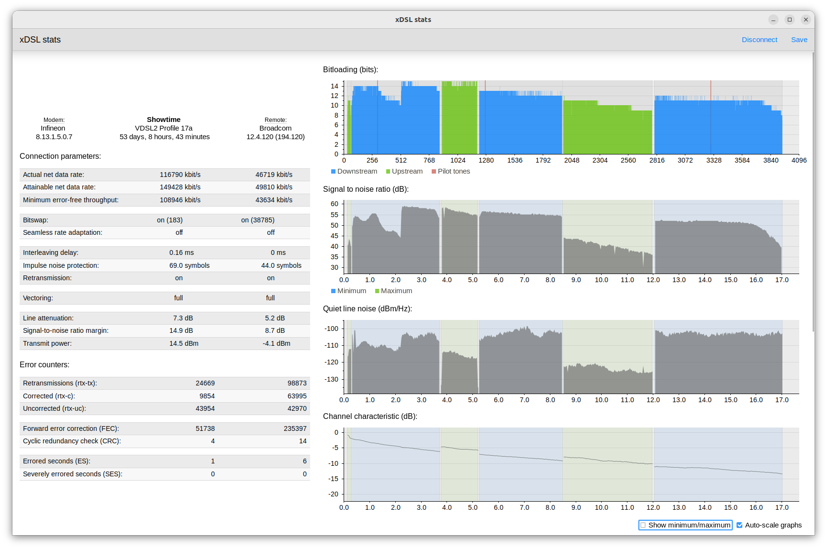Select attainable rate 149428 kbit/s

point(180,187)
